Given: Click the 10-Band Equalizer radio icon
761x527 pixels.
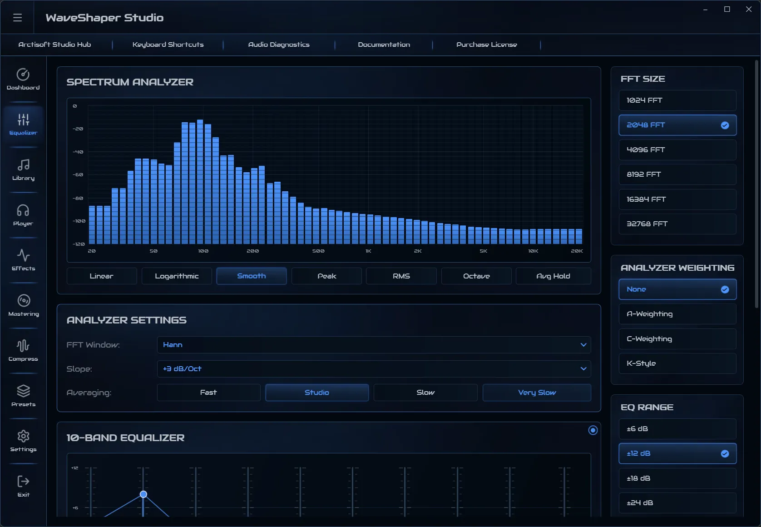Looking at the screenshot, I should pyautogui.click(x=593, y=430).
